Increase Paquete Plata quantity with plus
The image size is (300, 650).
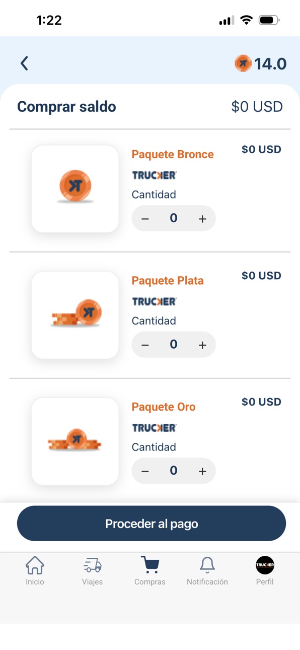click(x=202, y=345)
